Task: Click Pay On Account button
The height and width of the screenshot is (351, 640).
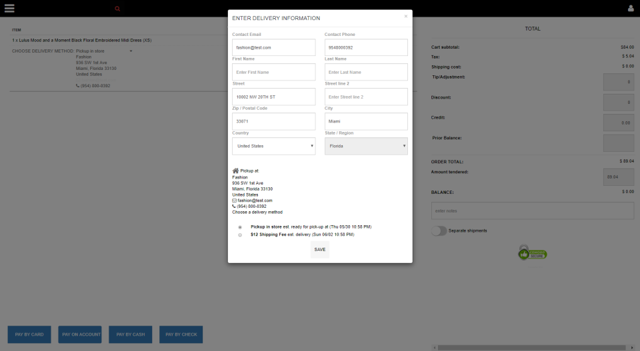Action: [80, 334]
